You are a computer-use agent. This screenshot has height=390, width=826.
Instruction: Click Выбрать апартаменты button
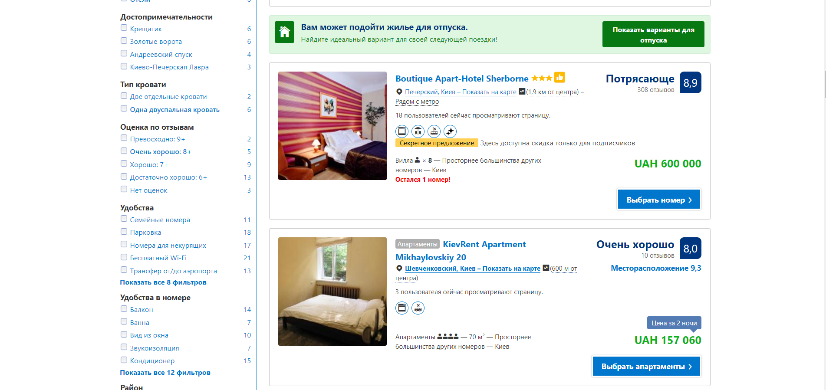pyautogui.click(x=646, y=366)
